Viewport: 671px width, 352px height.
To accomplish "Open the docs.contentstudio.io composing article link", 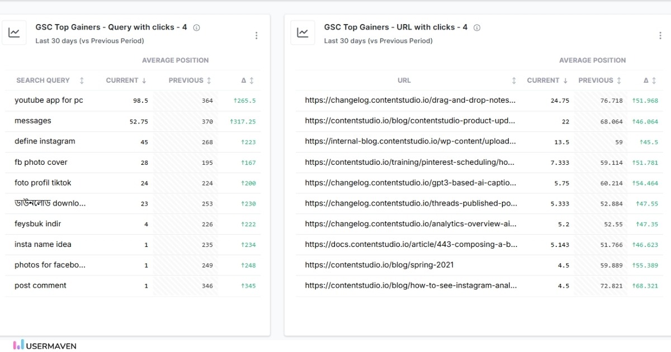I will coord(411,244).
